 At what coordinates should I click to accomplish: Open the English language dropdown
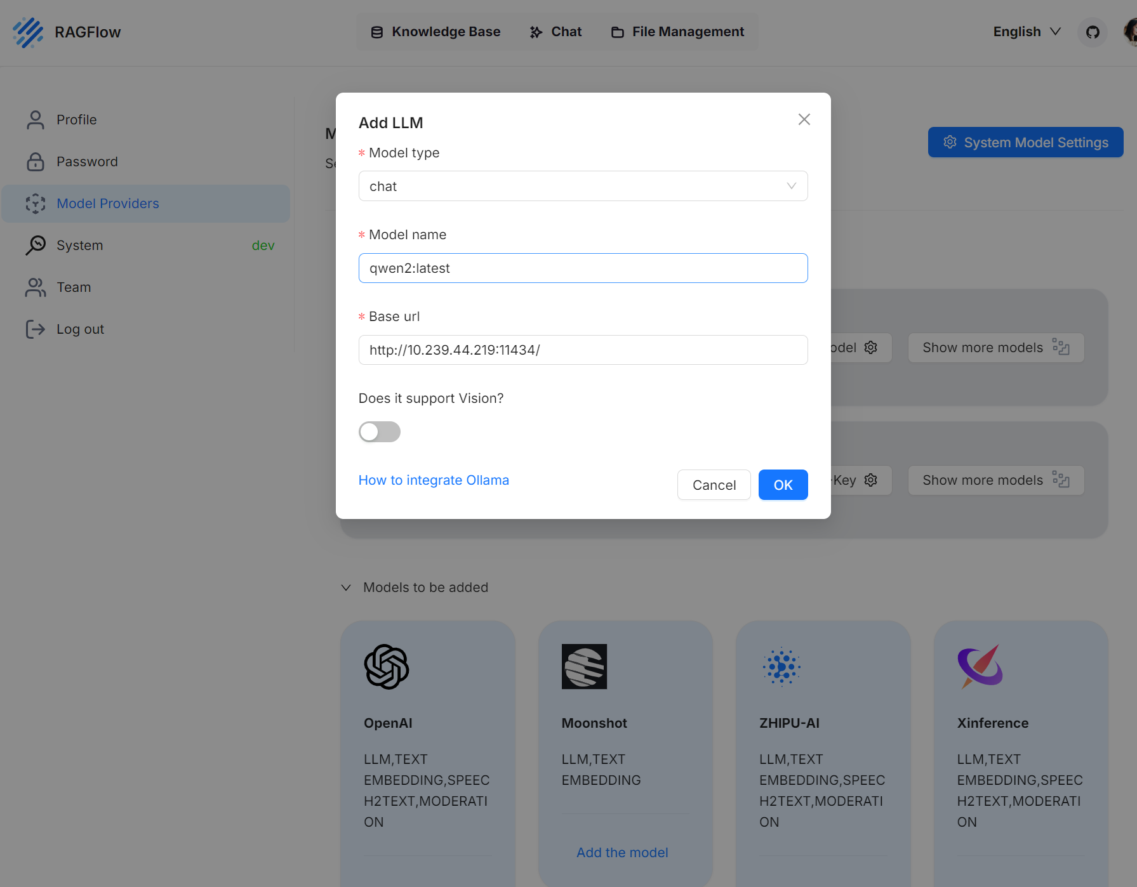1027,32
